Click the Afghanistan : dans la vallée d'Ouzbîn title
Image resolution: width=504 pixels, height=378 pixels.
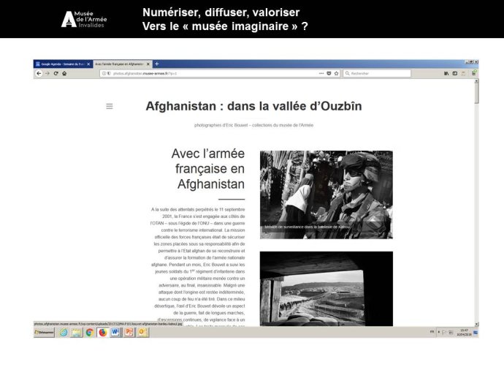(253, 106)
